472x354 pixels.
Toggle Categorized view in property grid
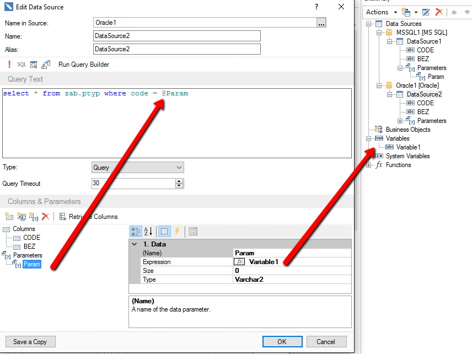coord(136,232)
